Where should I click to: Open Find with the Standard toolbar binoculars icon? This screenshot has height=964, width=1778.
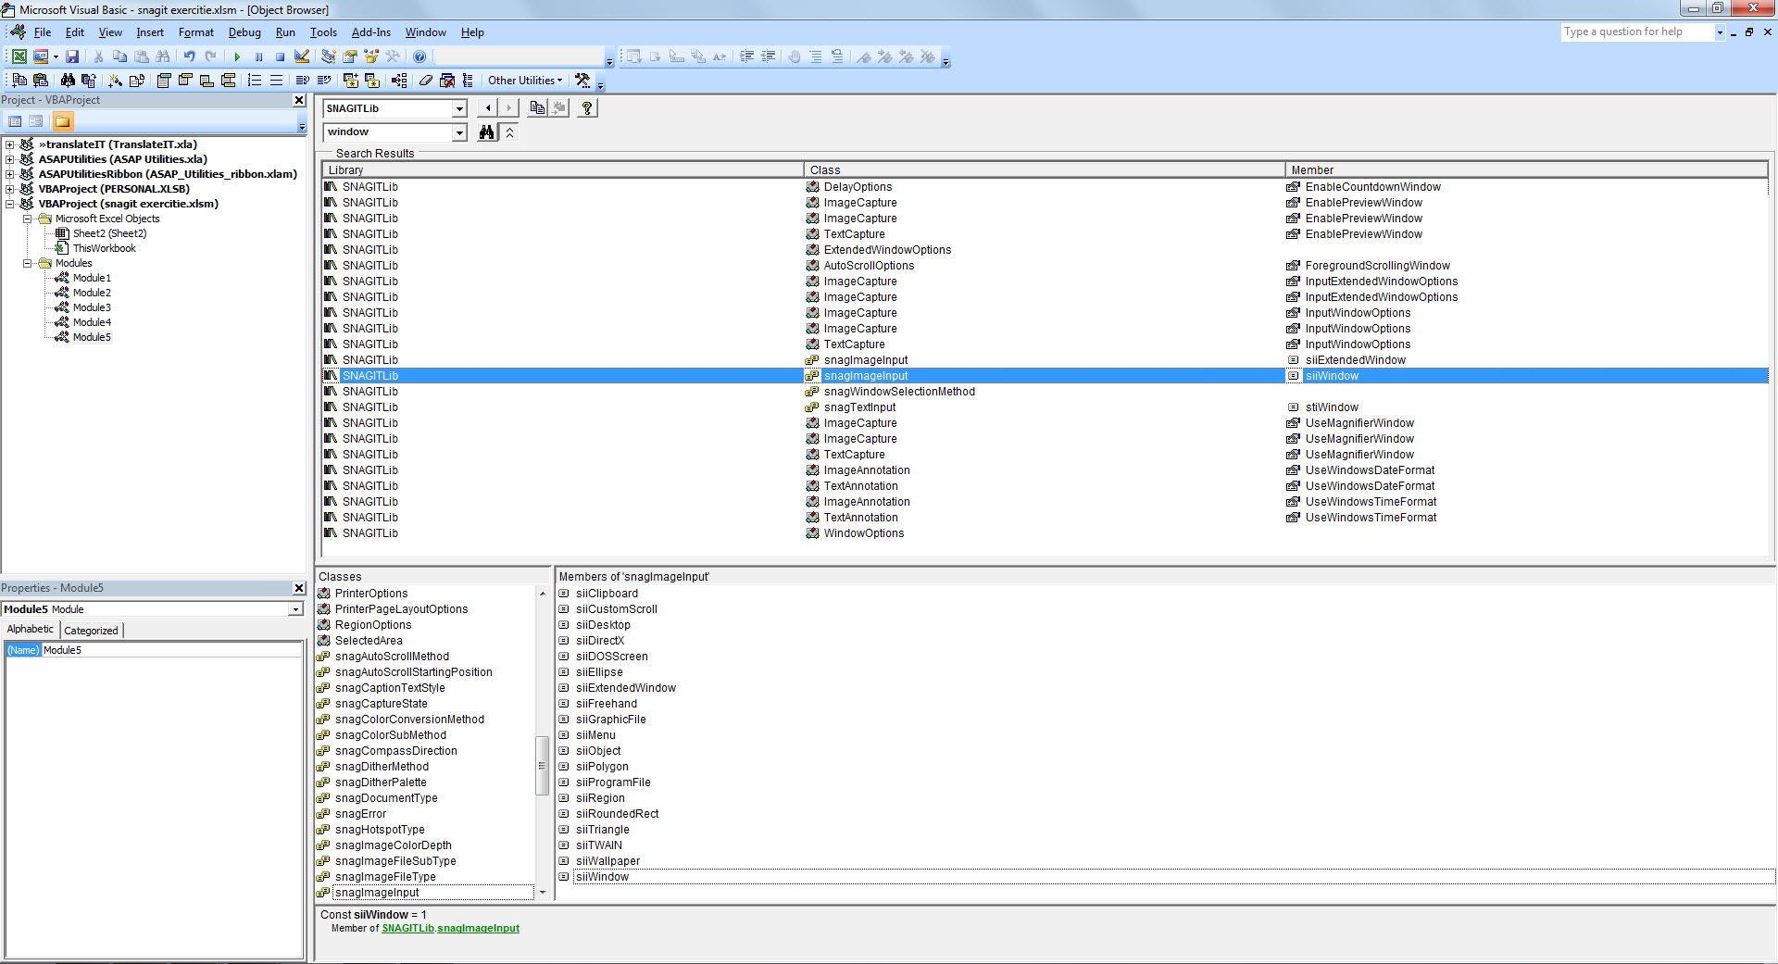[x=163, y=56]
